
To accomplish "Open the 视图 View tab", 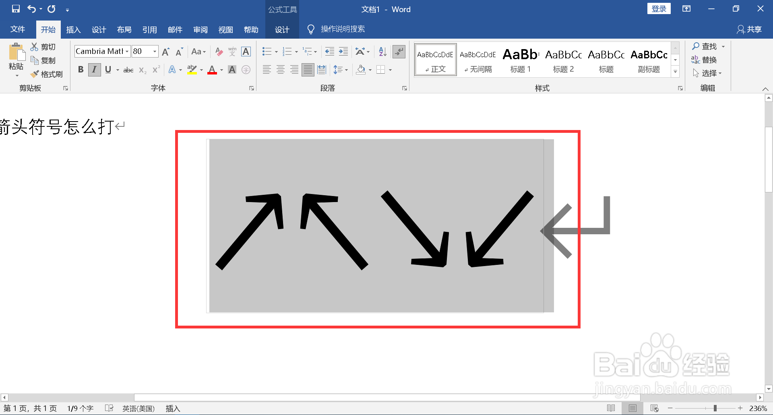I will [226, 29].
